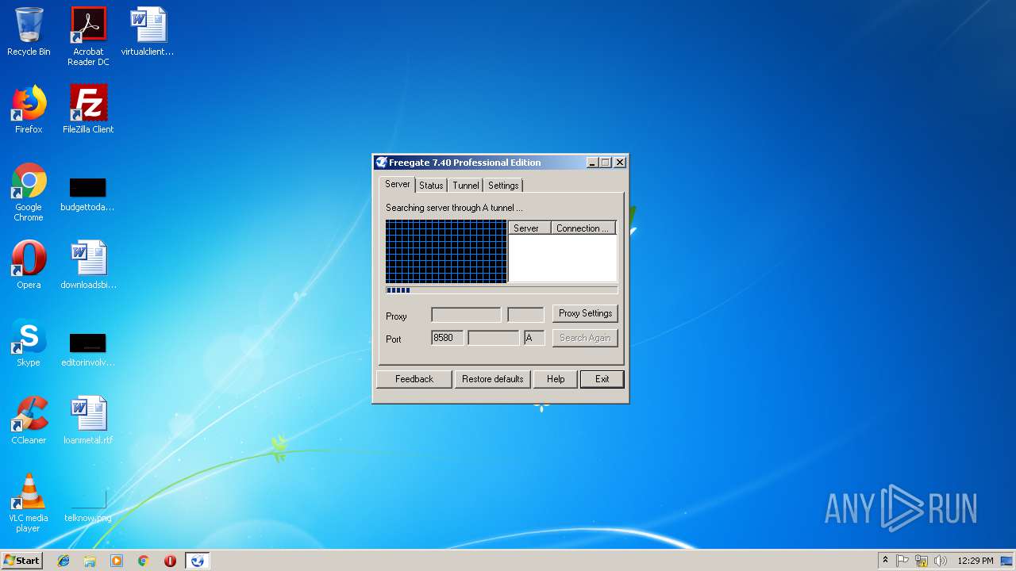Click Restore defaults button
Image resolution: width=1016 pixels, height=571 pixels.
click(x=493, y=379)
